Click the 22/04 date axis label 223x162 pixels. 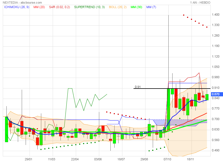pyautogui.click(x=75, y=159)
